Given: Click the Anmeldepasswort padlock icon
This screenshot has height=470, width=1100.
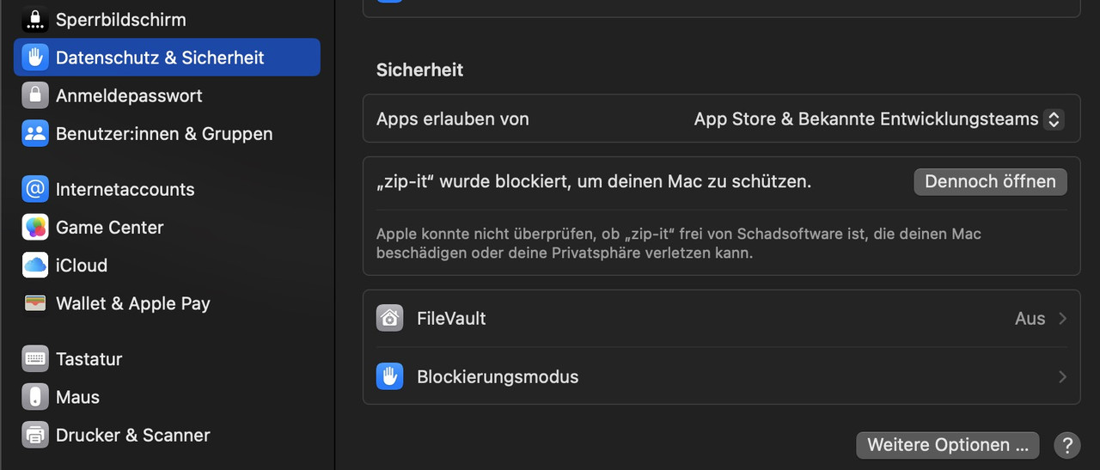Looking at the screenshot, I should click(35, 95).
